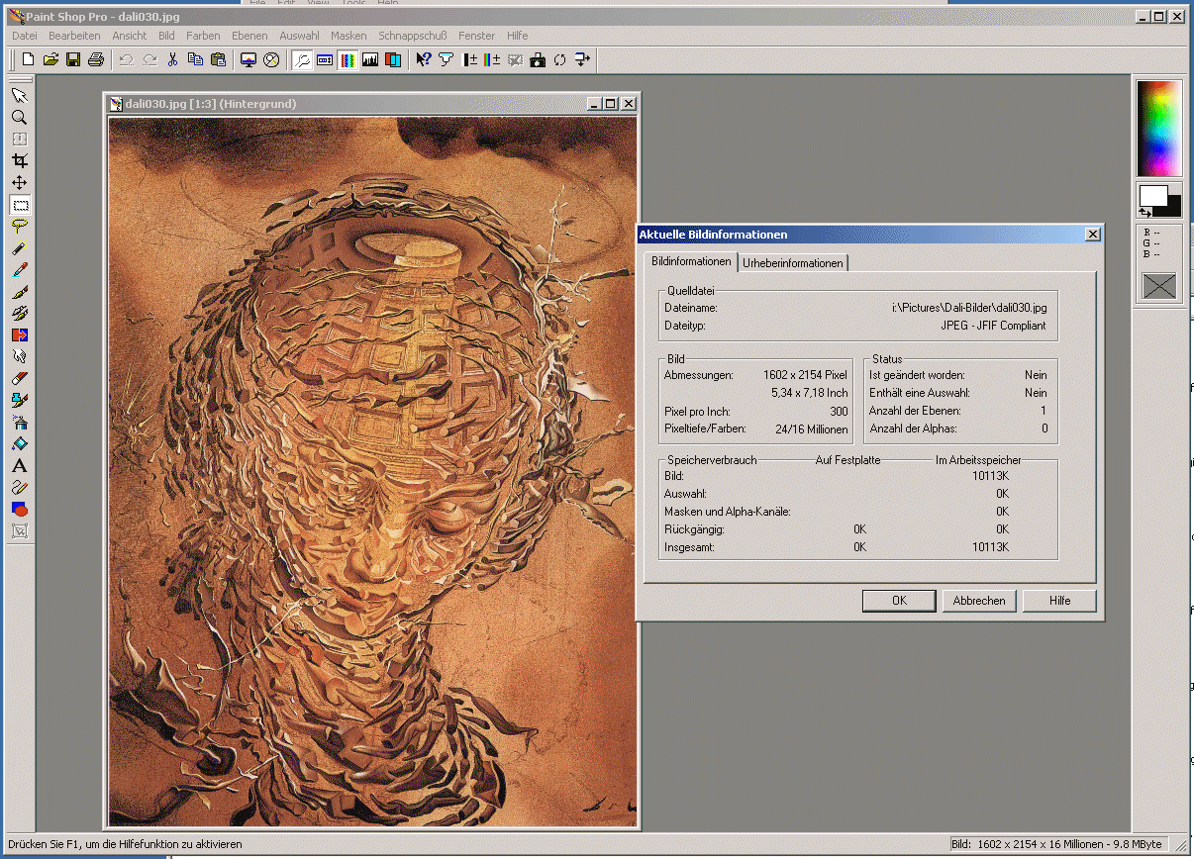Screen dimensions: 1194x859
Task: Open a file using the folder icon
Action: pyautogui.click(x=50, y=59)
